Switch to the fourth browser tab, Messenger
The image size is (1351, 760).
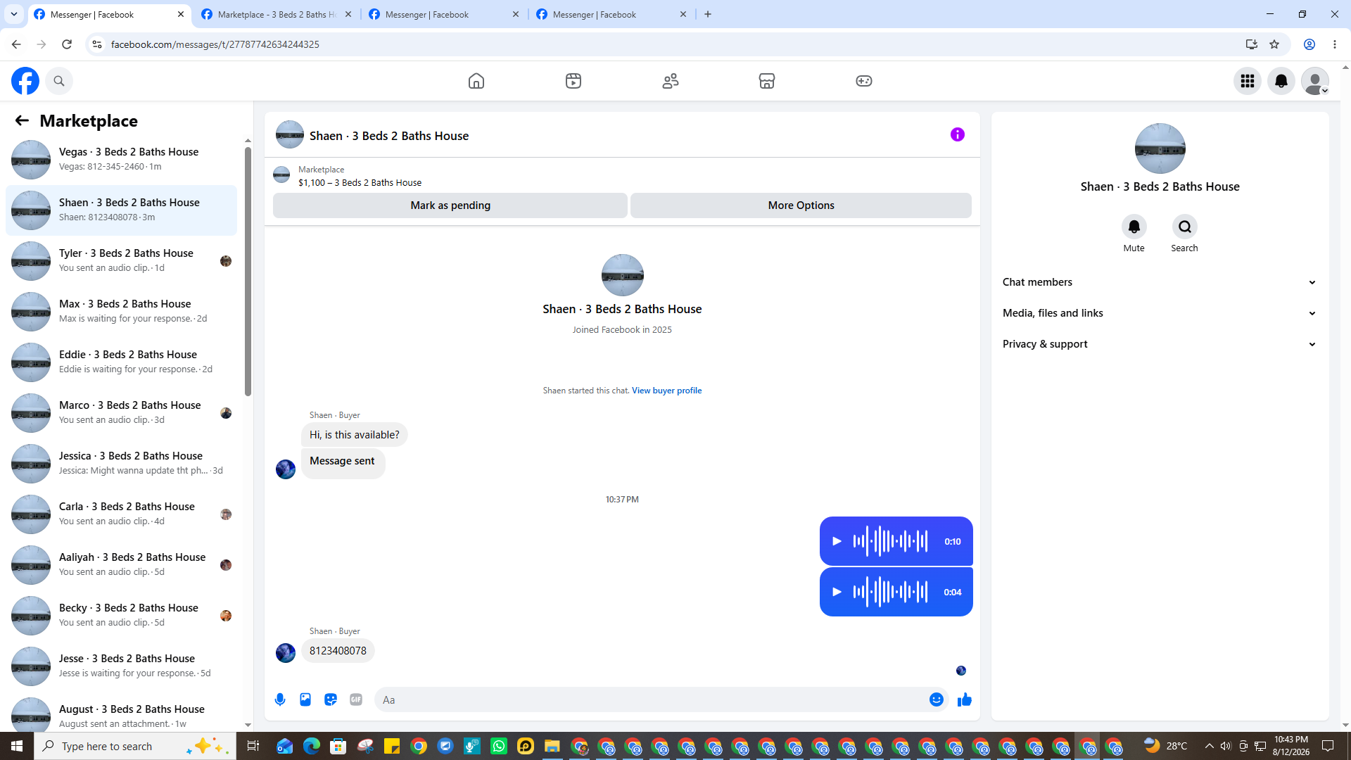(611, 14)
